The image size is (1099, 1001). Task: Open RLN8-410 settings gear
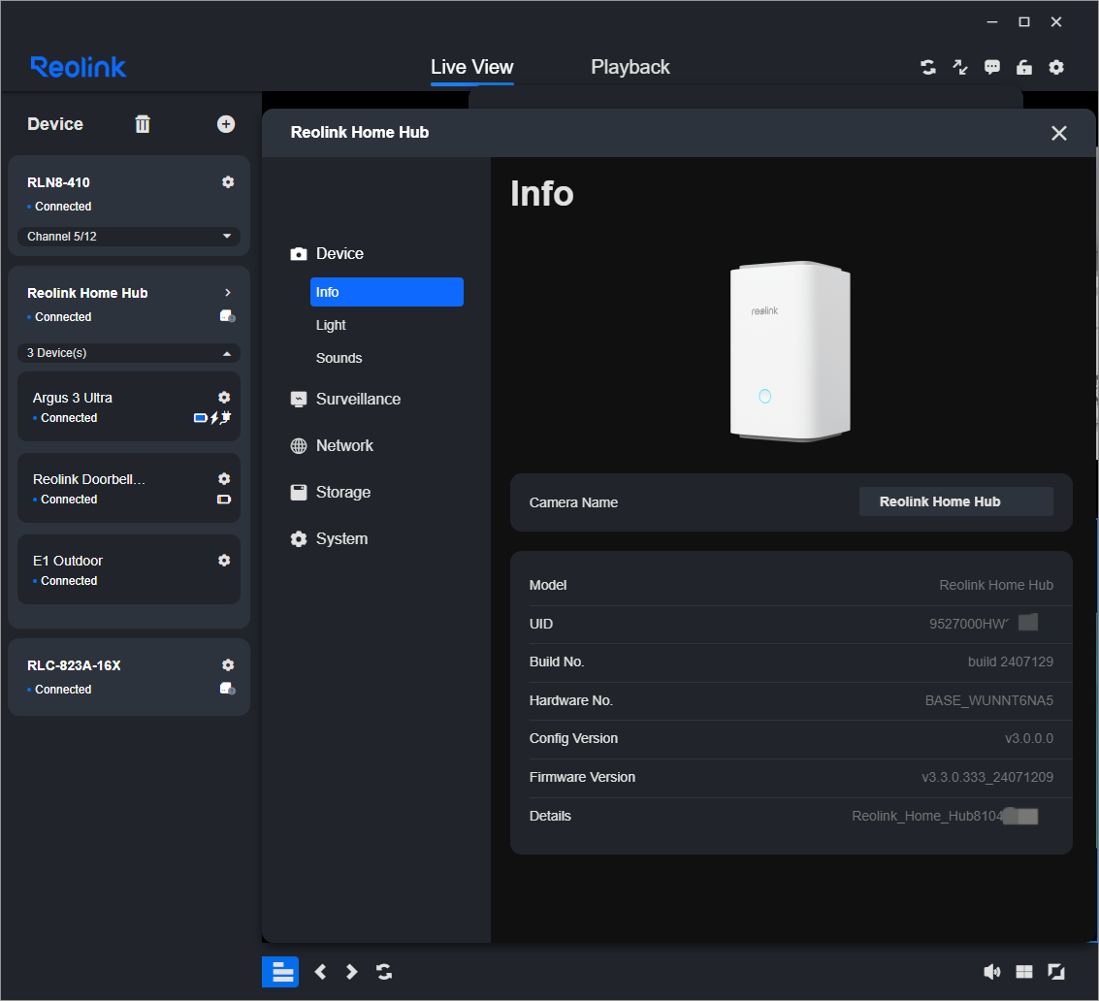pyautogui.click(x=228, y=182)
